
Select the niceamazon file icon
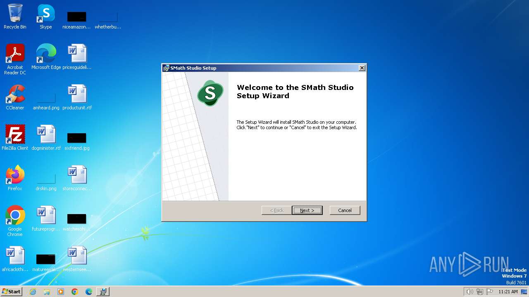tap(76, 20)
